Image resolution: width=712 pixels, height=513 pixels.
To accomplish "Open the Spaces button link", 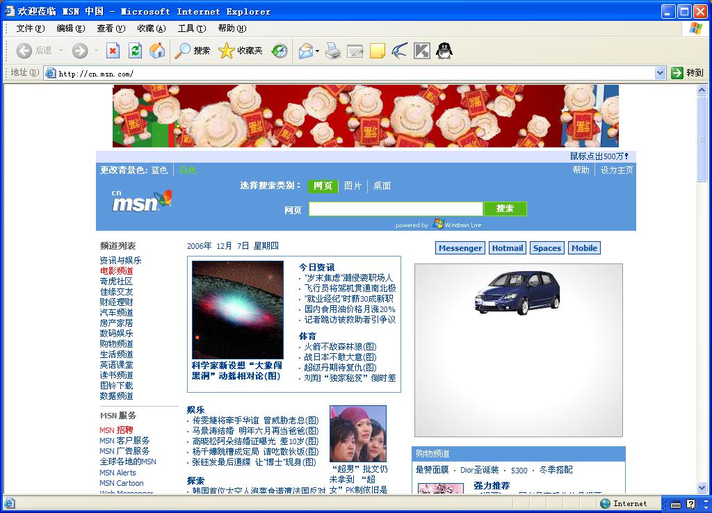I will [x=547, y=248].
